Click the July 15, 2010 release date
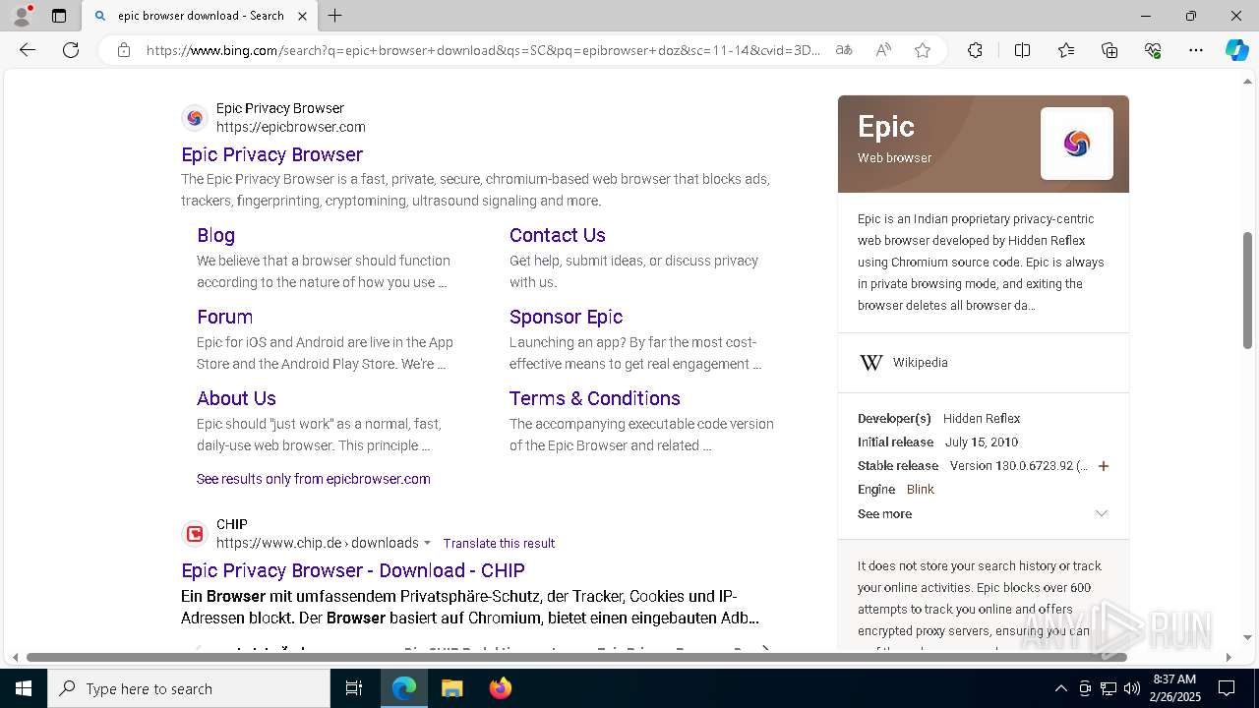Viewport: 1259px width, 708px height. [x=981, y=442]
